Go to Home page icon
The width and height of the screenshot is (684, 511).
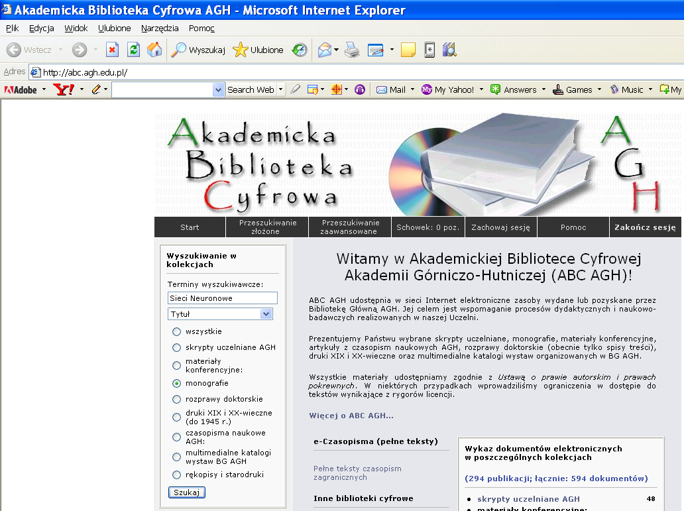click(154, 50)
